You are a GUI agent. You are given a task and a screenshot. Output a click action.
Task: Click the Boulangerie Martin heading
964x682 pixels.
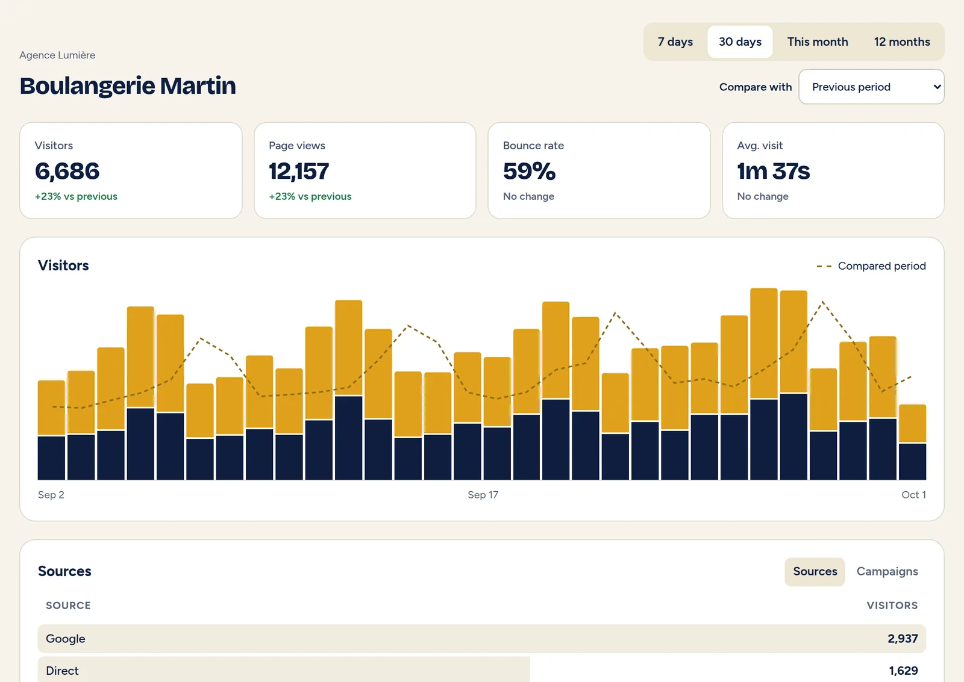(x=128, y=85)
